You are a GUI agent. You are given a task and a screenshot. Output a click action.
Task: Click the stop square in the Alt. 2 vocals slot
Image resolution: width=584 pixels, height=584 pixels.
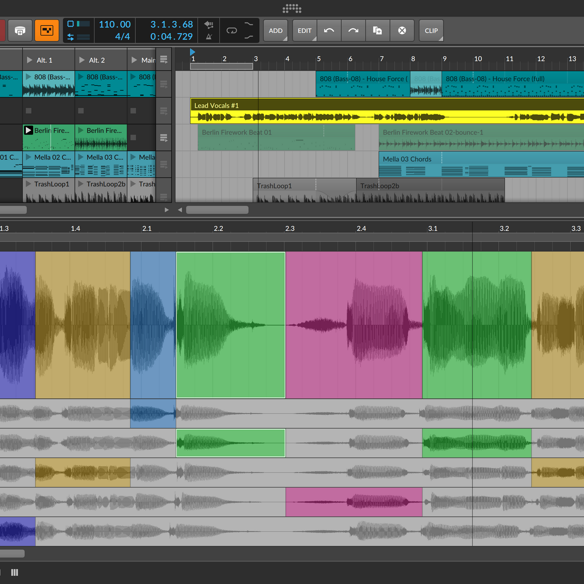point(81,111)
